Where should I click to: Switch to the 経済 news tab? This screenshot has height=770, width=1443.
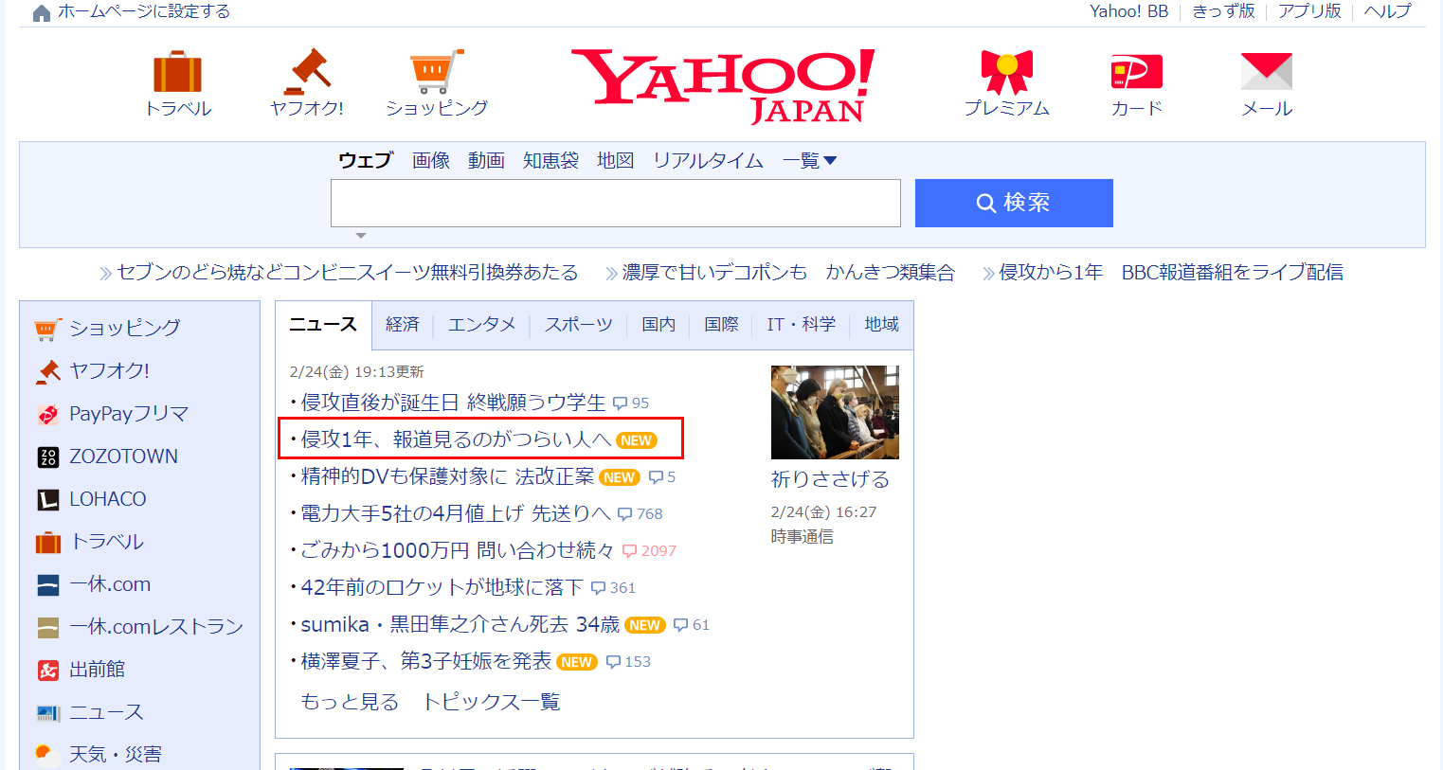coord(403,325)
